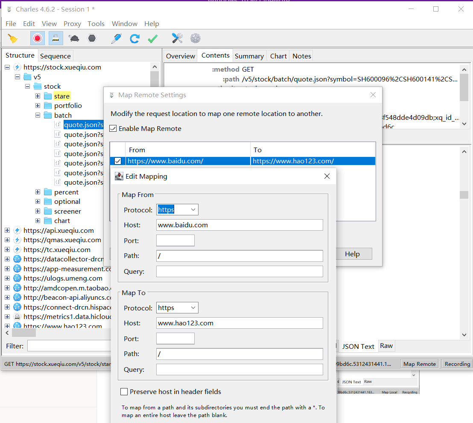Click Structure tree horizontal scrollbar thumb
This screenshot has height=423, width=473.
click(24, 333)
